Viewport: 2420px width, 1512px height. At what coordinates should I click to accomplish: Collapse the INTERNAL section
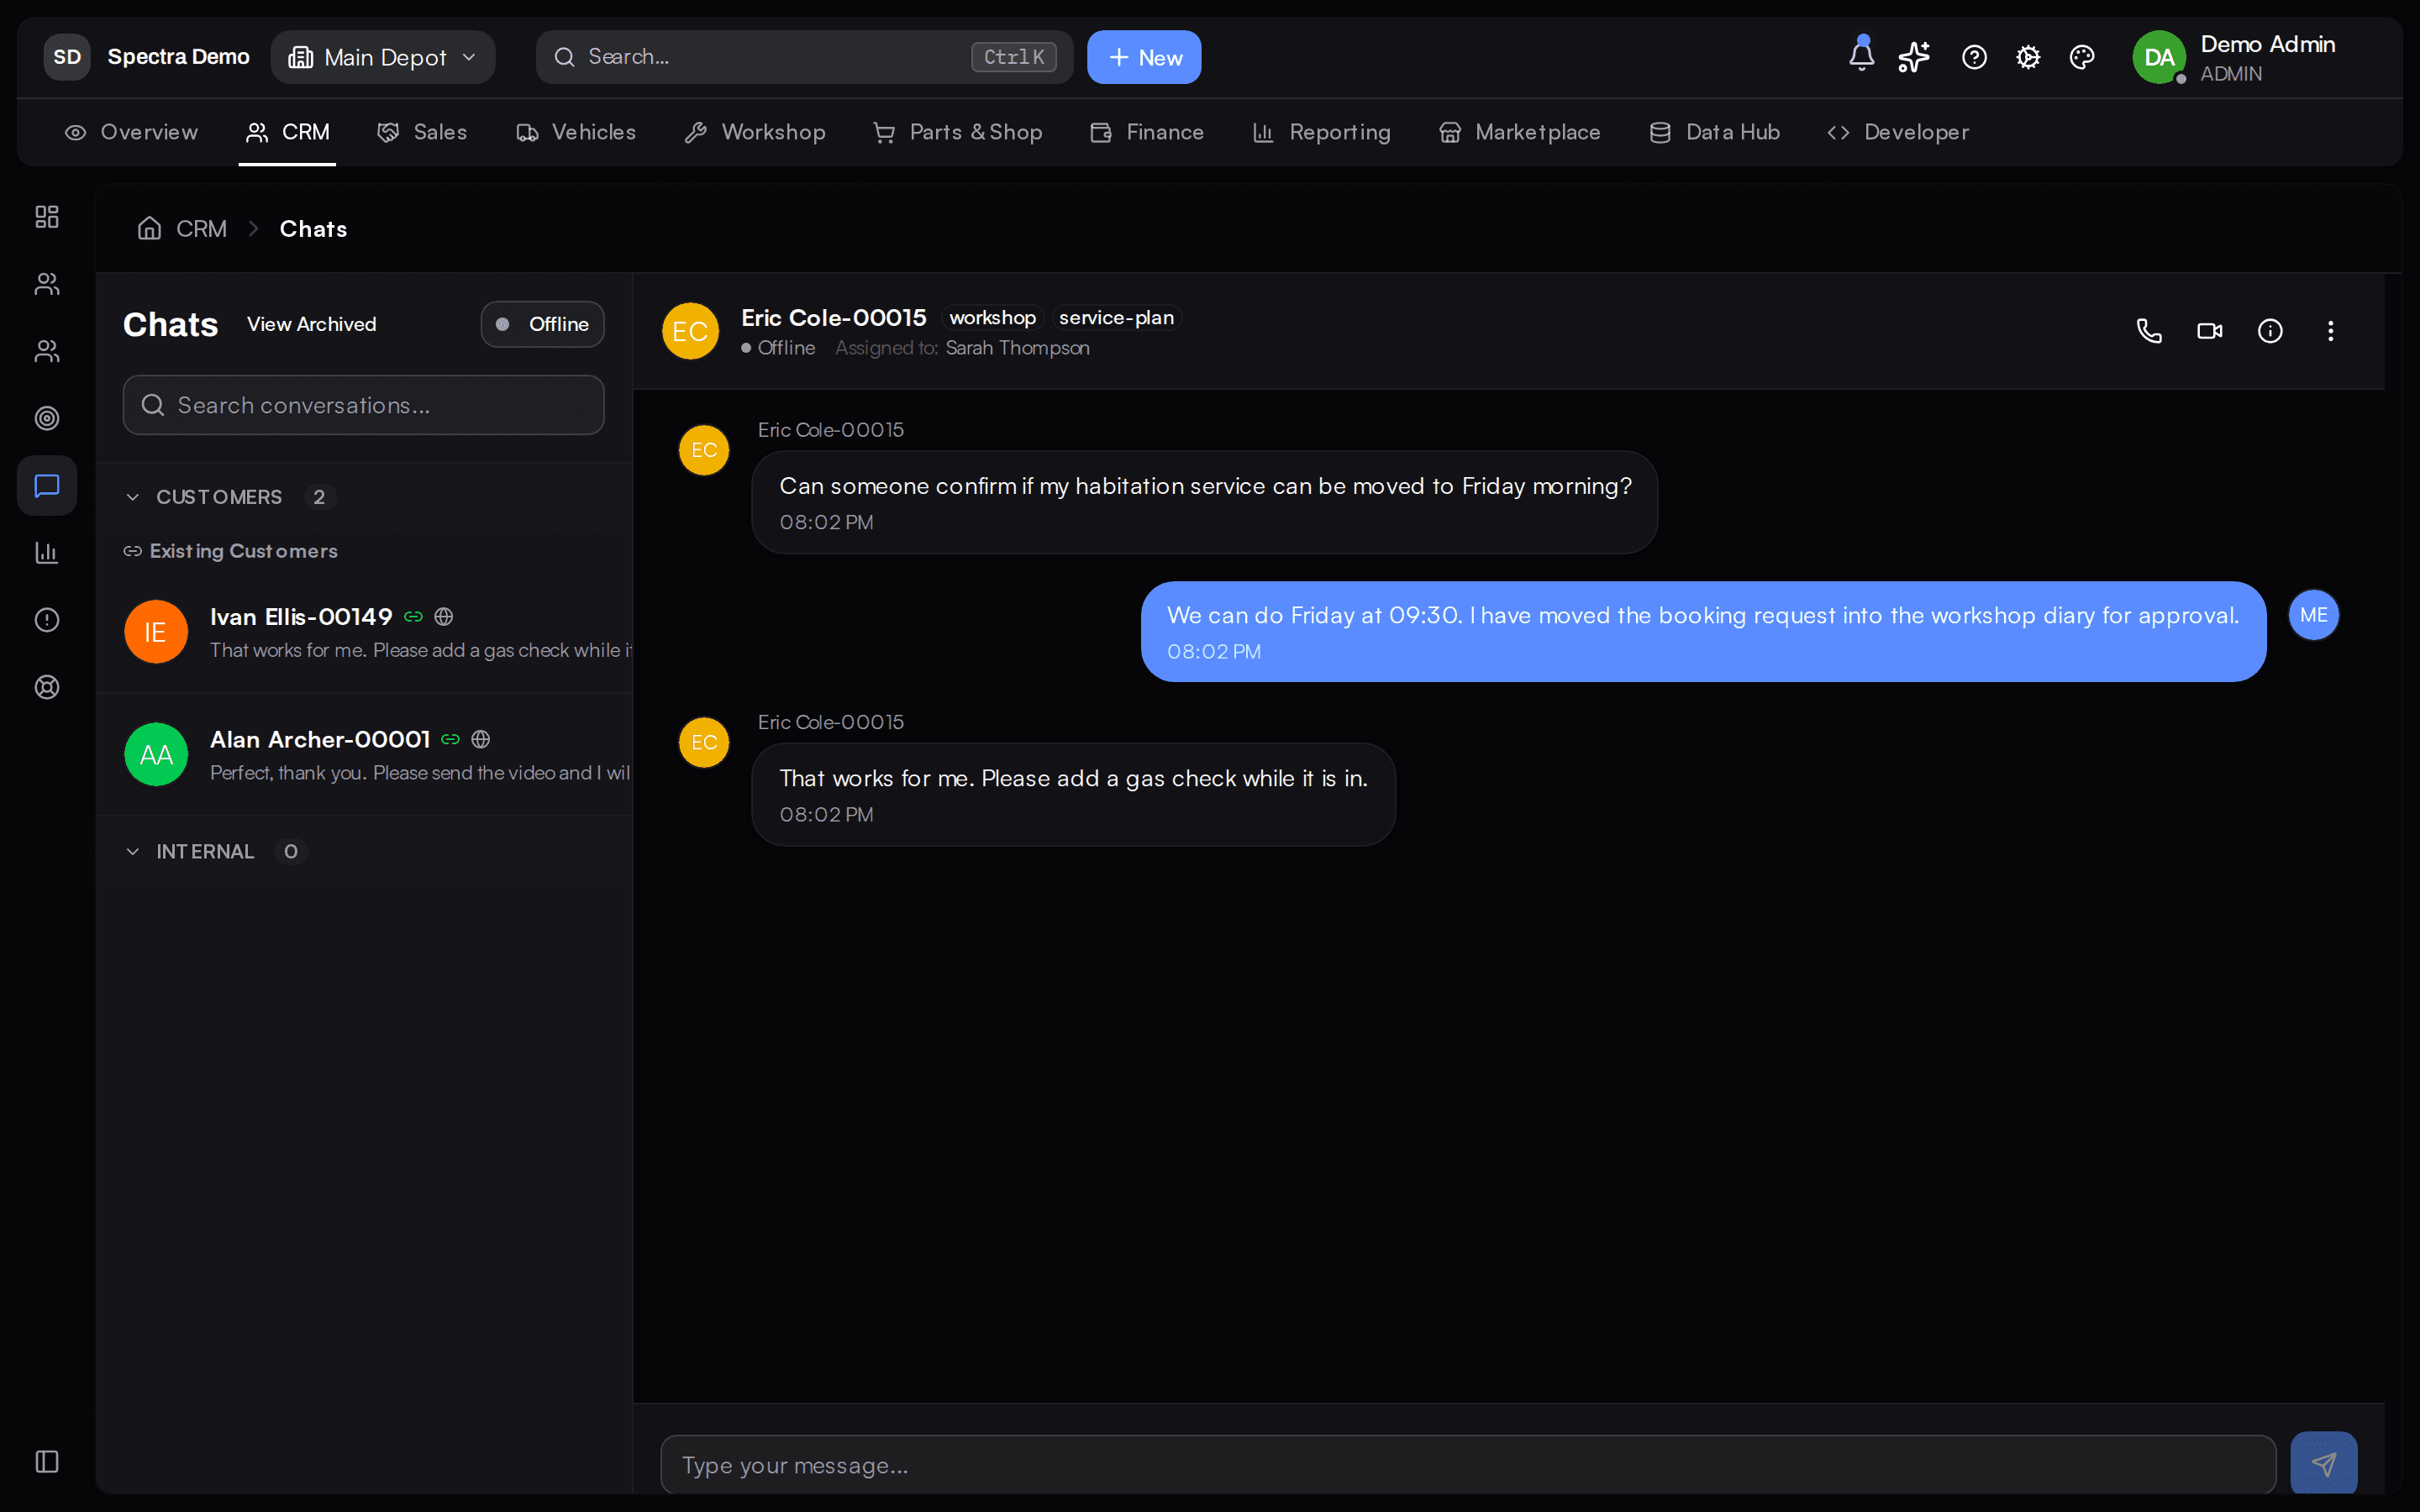click(x=133, y=852)
